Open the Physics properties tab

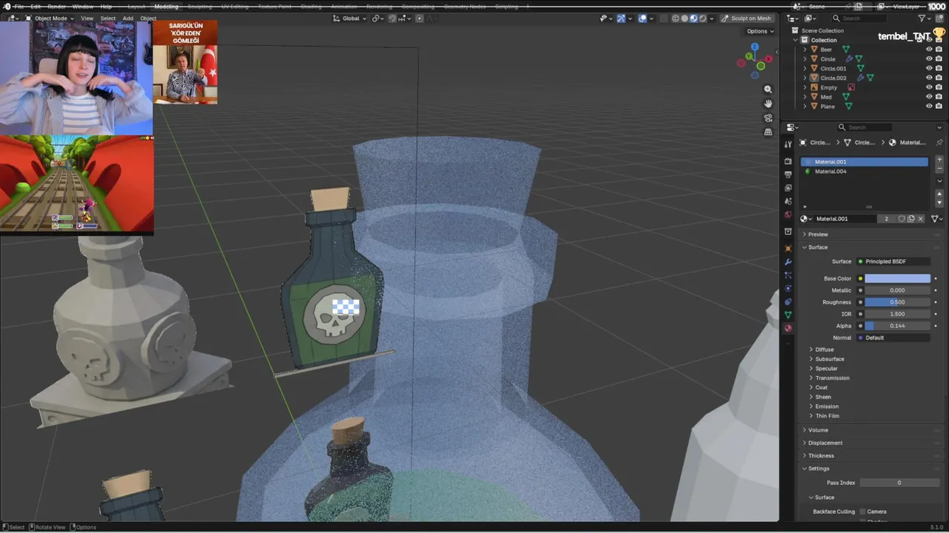point(788,288)
